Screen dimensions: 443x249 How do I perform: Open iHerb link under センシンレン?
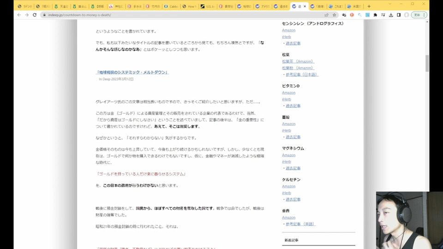point(286,37)
